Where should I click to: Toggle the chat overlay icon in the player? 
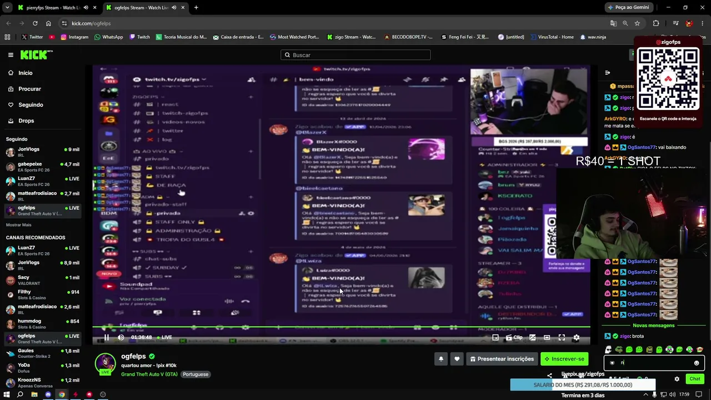pyautogui.click(x=532, y=337)
